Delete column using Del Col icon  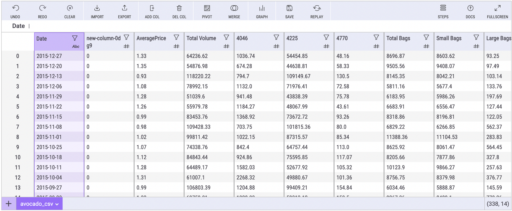[x=179, y=8]
